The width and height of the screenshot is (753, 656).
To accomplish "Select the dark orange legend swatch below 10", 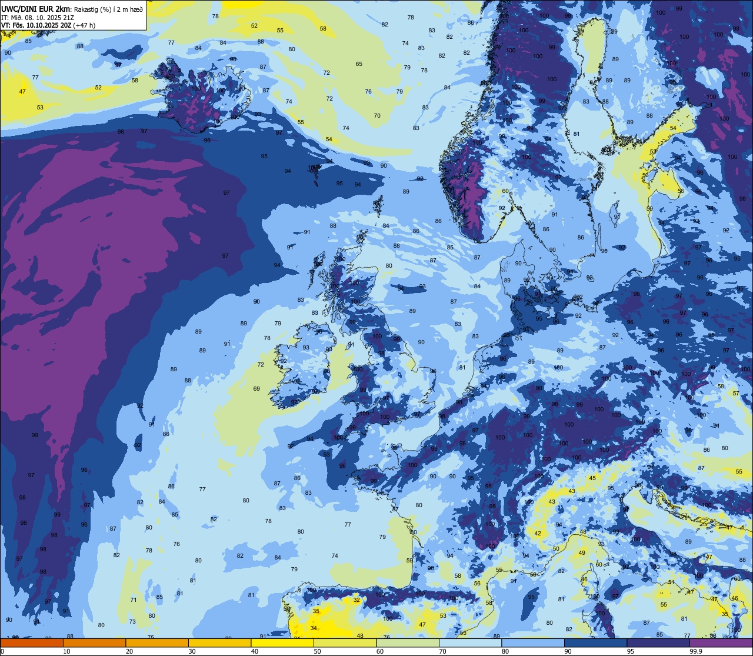I will point(32,643).
